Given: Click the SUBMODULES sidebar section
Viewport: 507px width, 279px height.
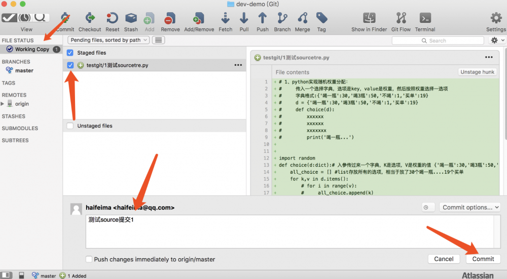Looking at the screenshot, I should click(x=20, y=128).
